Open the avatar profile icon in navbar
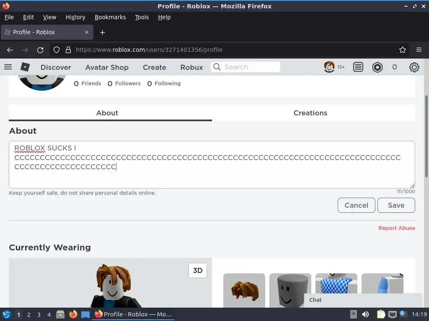Screen dimensions: 429x321 [x=329, y=67]
